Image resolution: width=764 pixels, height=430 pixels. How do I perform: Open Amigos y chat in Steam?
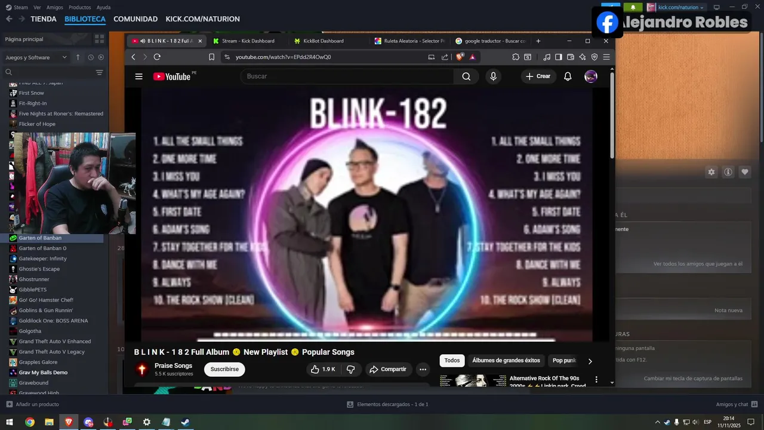click(x=736, y=404)
